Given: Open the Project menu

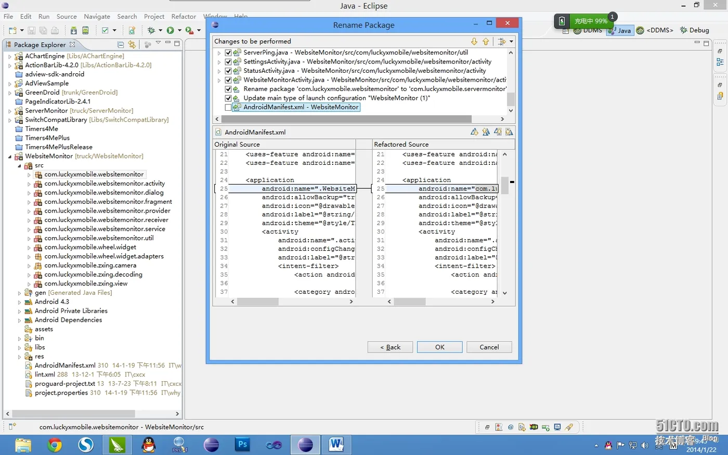Looking at the screenshot, I should coord(154,17).
